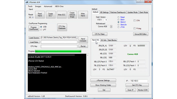The width and height of the screenshot is (177, 99).
Task: Click the 6BL [CF] Patch 0 value field
Action: pyautogui.click(x=112, y=62)
